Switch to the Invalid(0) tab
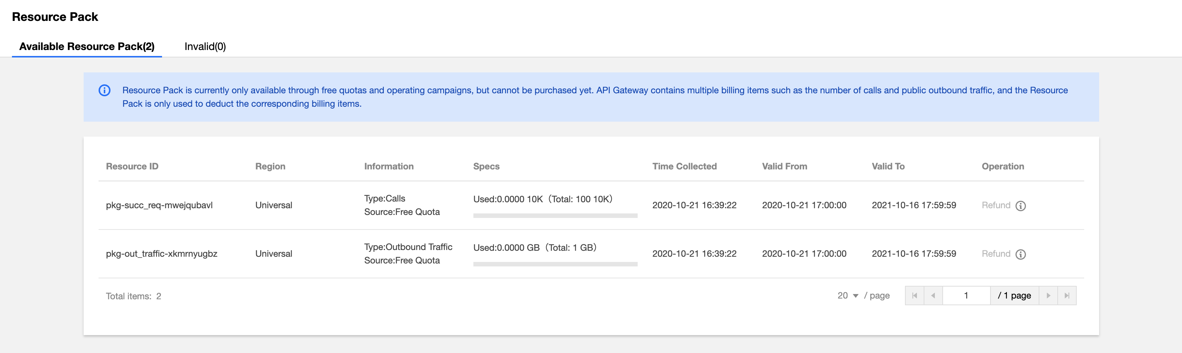This screenshot has height=353, width=1182. [x=205, y=46]
